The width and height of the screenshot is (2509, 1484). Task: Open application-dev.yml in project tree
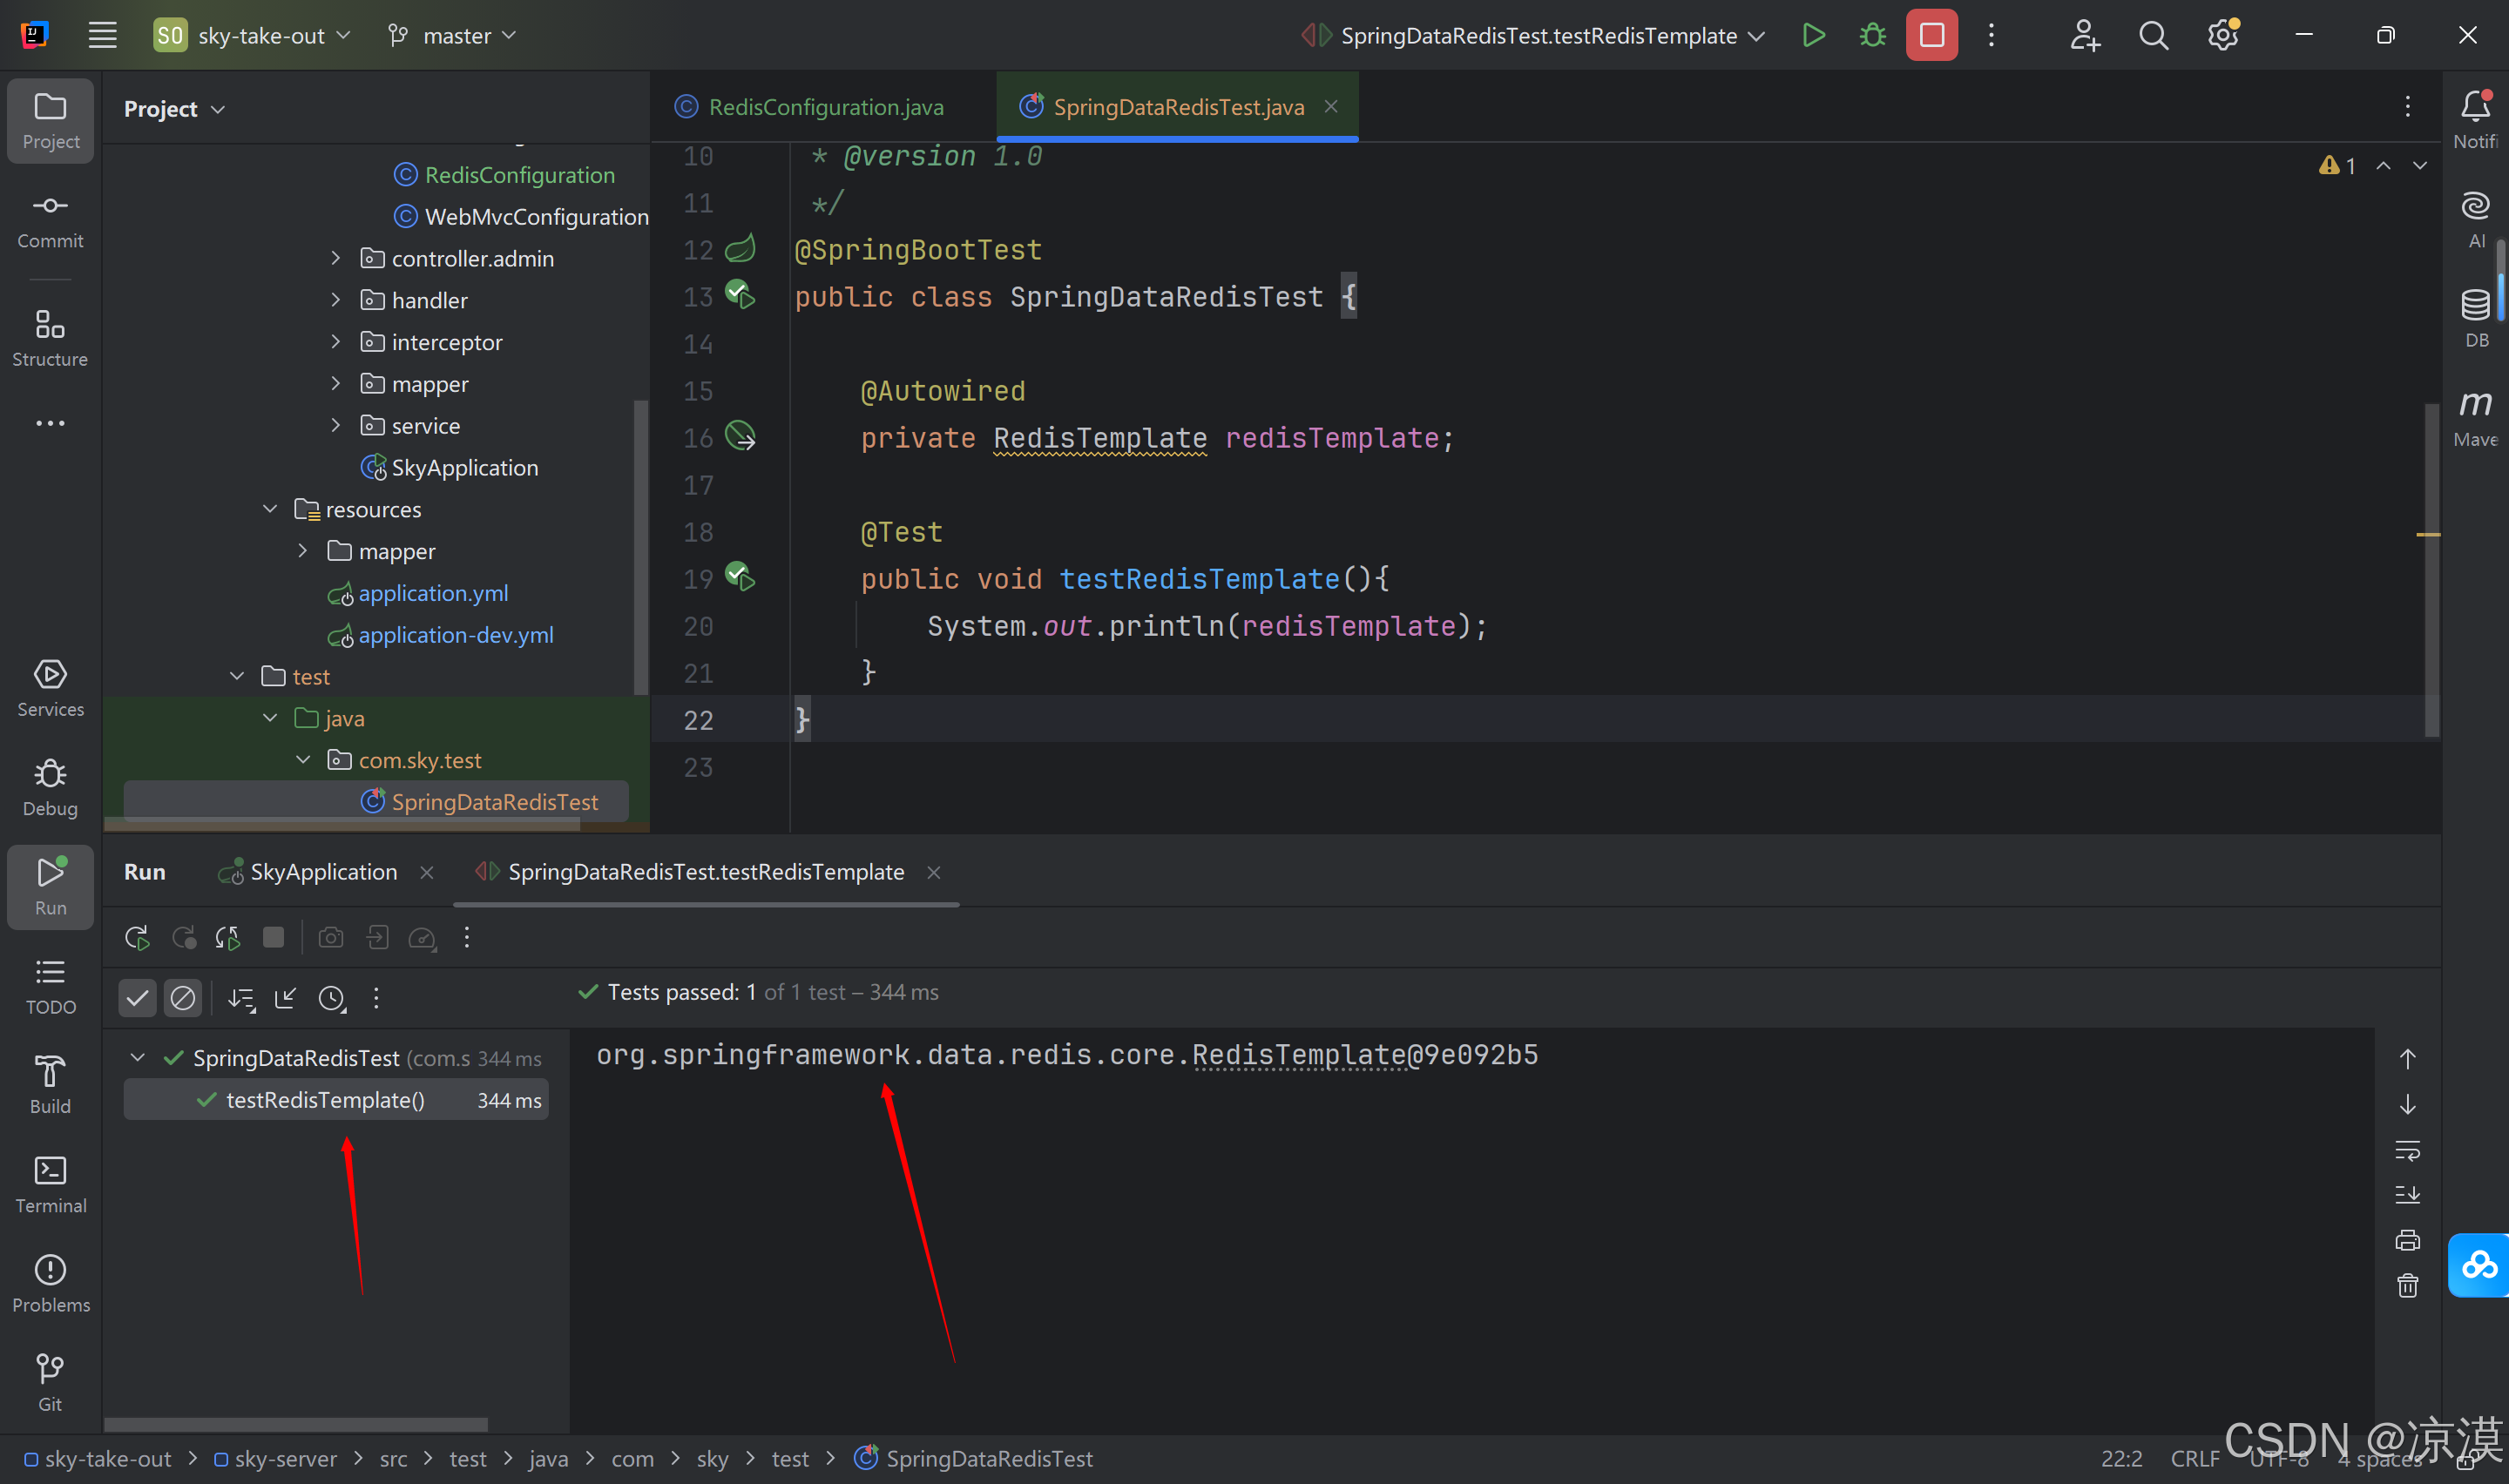click(x=455, y=635)
